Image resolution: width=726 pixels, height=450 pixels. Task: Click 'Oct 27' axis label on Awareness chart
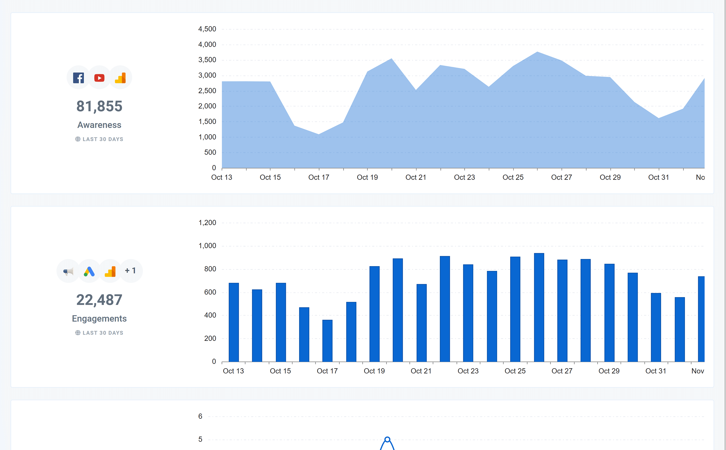(x=562, y=177)
